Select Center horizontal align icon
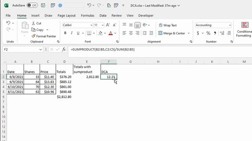The height and width of the screenshot is (141, 252). click(x=131, y=33)
